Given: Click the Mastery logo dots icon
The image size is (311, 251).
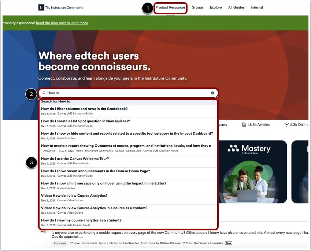Looking at the screenshot, I should click(x=233, y=148).
